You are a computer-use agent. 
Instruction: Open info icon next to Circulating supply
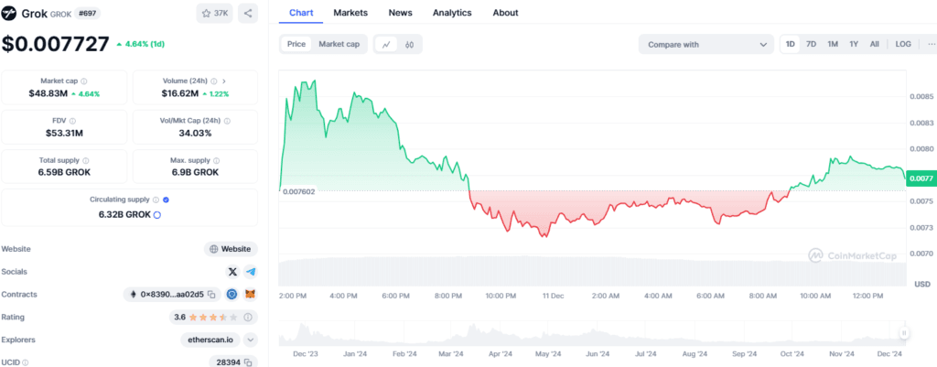coord(156,200)
